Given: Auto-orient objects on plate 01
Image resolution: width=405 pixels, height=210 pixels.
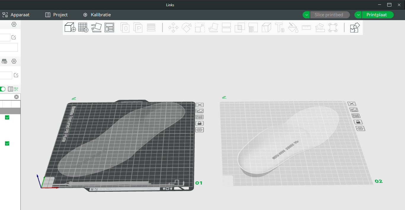Looking at the screenshot, I should (200, 111).
